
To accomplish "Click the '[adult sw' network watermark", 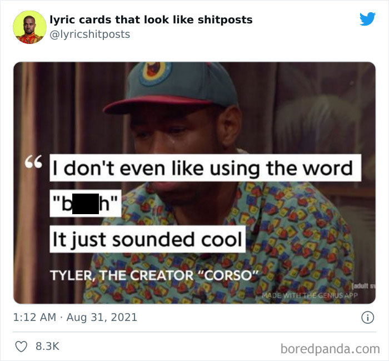I will (x=363, y=286).
